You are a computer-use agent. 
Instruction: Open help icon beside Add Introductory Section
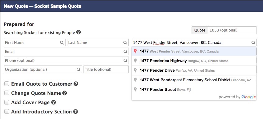click(x=75, y=112)
